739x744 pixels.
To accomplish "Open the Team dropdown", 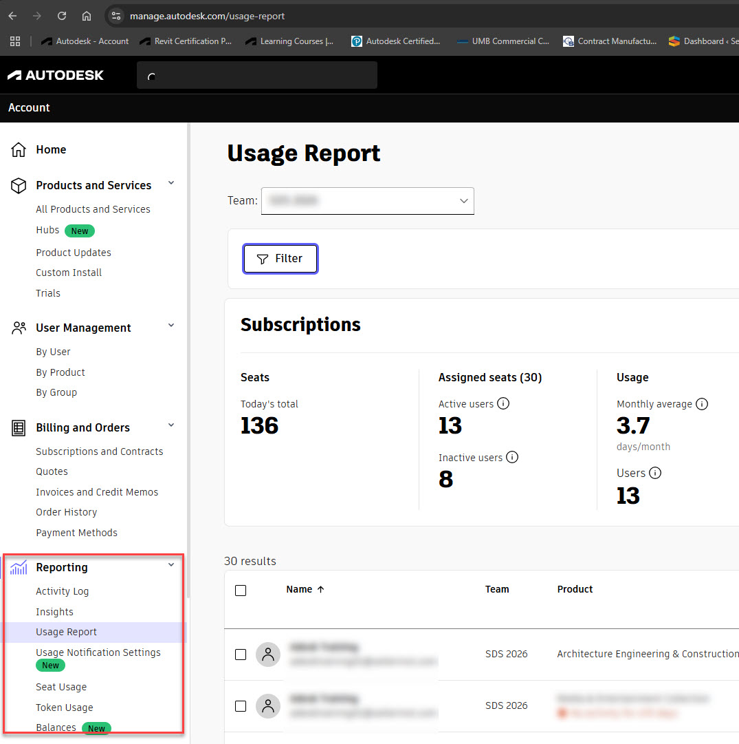I will (x=367, y=201).
